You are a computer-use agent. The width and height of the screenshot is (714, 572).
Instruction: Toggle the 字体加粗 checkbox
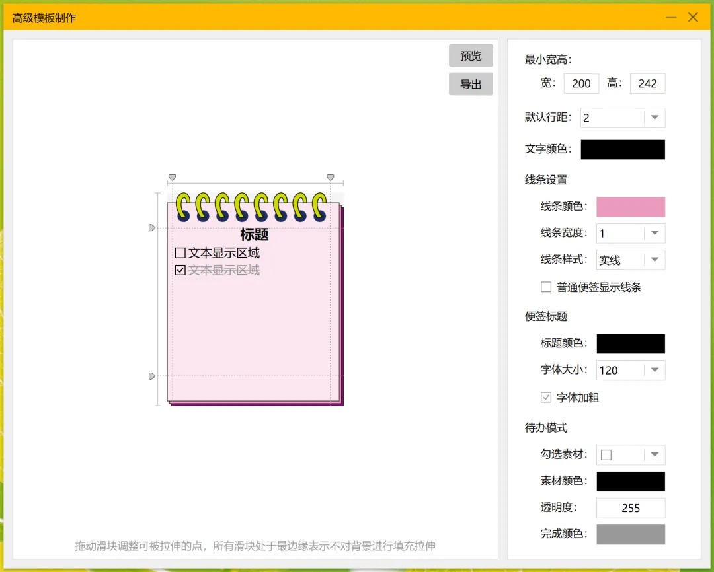point(546,398)
